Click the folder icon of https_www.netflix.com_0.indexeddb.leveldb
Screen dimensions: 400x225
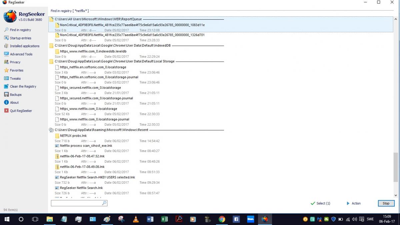tap(57, 51)
